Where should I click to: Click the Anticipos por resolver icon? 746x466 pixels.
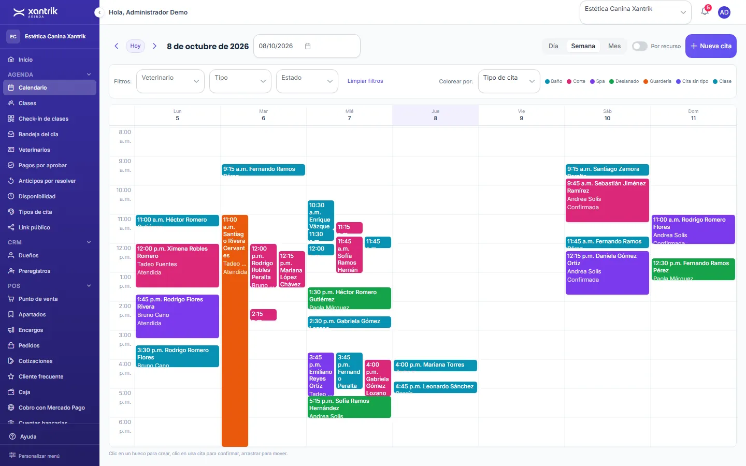(x=11, y=181)
